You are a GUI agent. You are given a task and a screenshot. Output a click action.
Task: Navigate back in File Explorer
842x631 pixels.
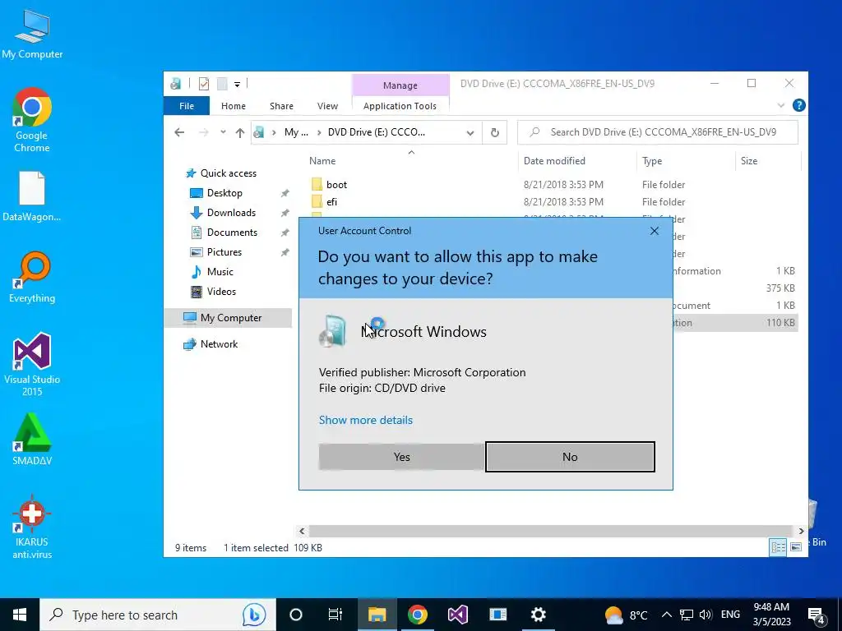(x=179, y=132)
